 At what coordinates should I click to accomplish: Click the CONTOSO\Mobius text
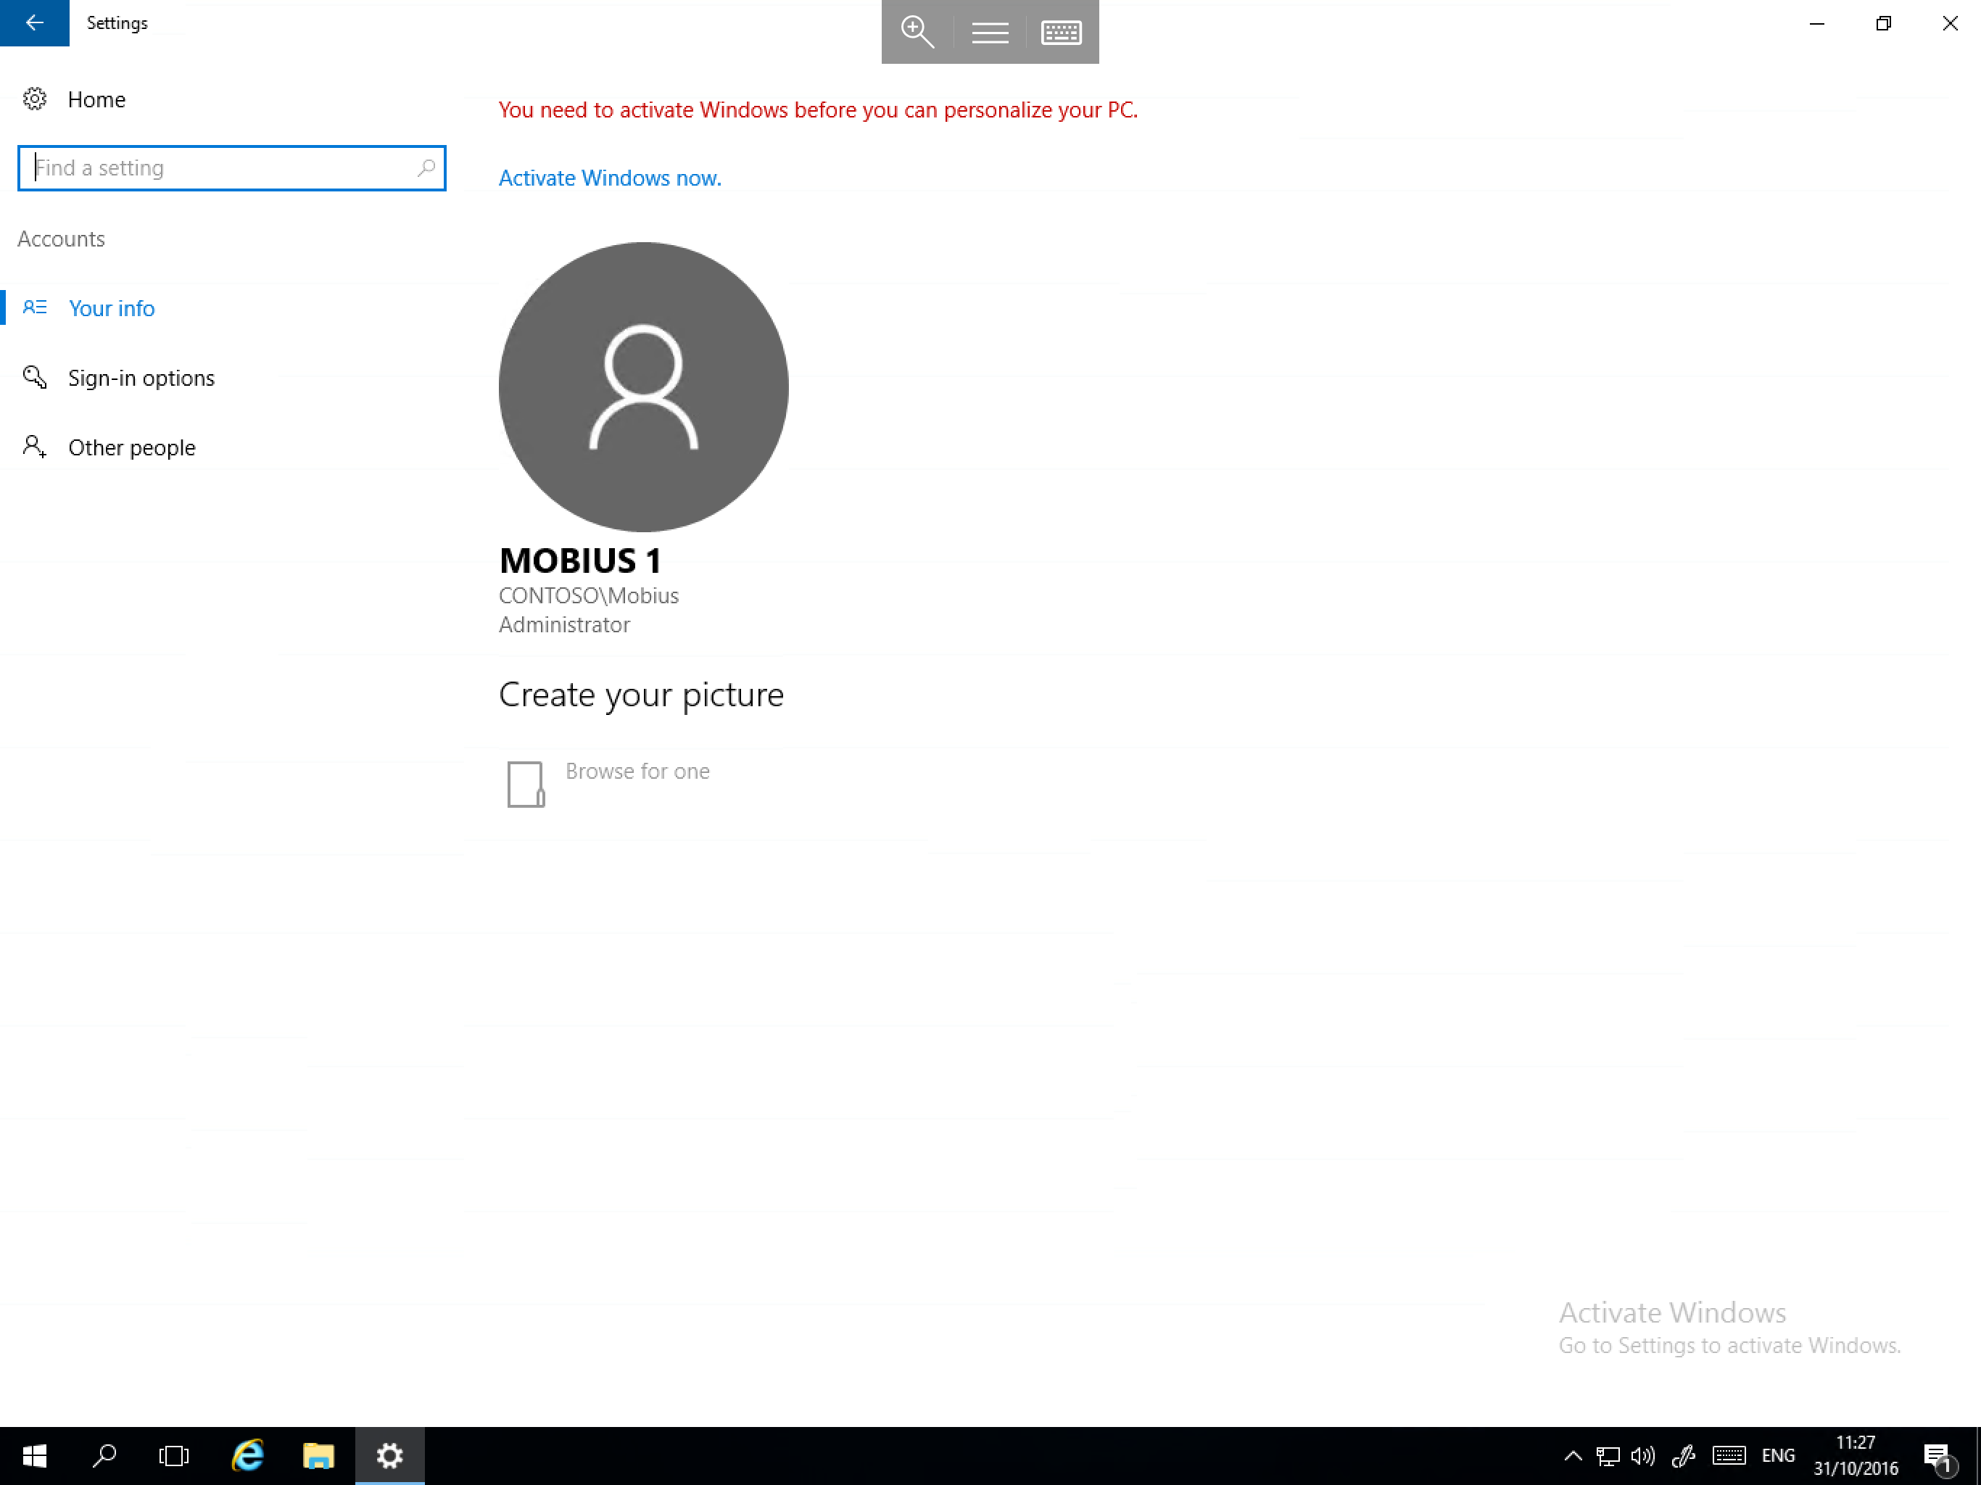coord(588,595)
